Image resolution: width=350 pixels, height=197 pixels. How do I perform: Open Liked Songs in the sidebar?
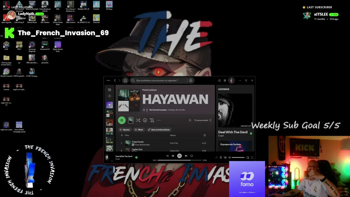pos(109,105)
